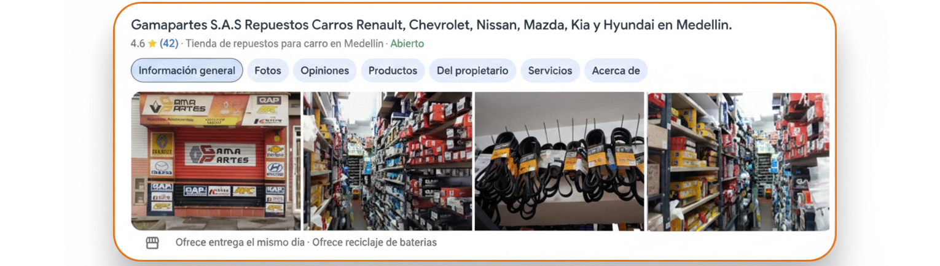Click the Abierto open status text
Screen dimensions: 940x266
click(x=407, y=44)
